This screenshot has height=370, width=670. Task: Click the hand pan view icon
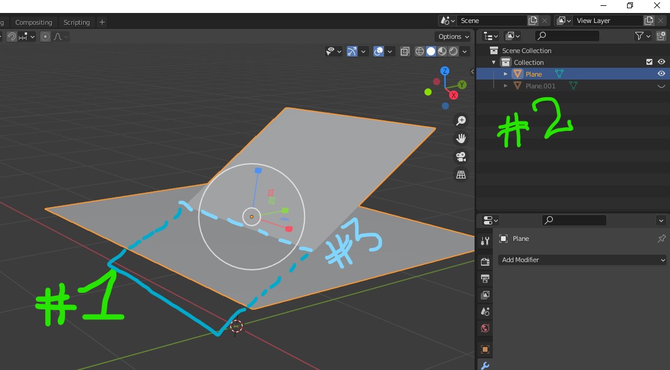tap(461, 138)
